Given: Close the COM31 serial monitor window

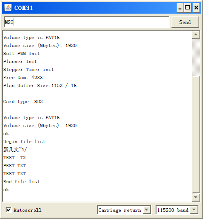Looking at the screenshot, I should (x=196, y=8).
